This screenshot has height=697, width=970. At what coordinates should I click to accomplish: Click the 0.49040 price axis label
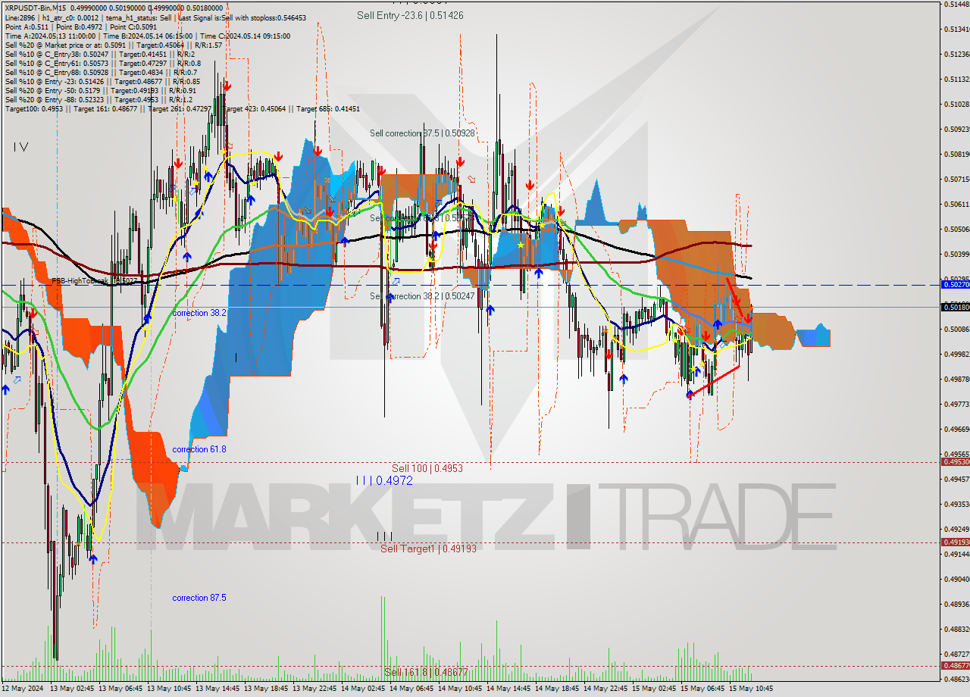tap(956, 580)
